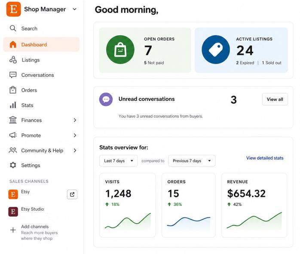The width and height of the screenshot is (300, 254).
Task: Open Etsy shop in external link button
Action: pyautogui.click(x=72, y=194)
